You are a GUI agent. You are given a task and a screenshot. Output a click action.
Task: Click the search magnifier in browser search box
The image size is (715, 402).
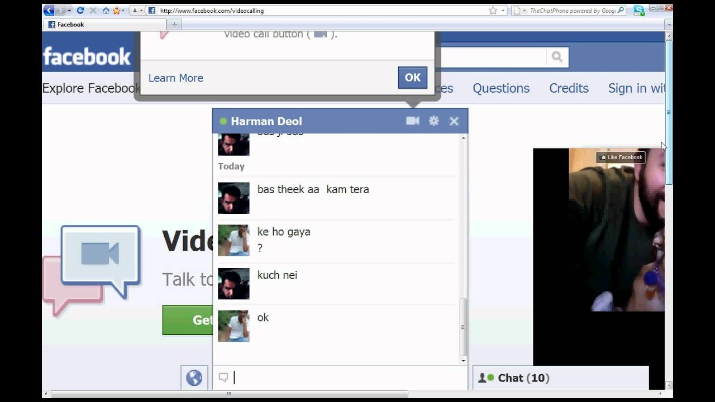tap(621, 10)
